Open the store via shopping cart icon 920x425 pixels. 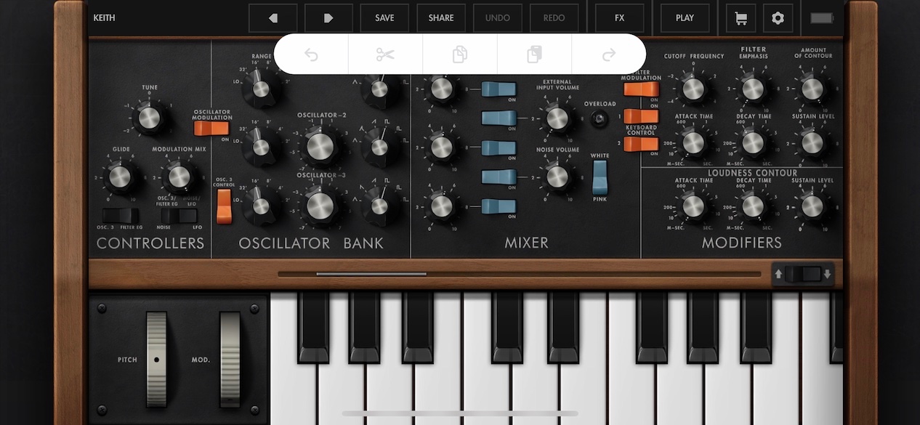click(741, 18)
